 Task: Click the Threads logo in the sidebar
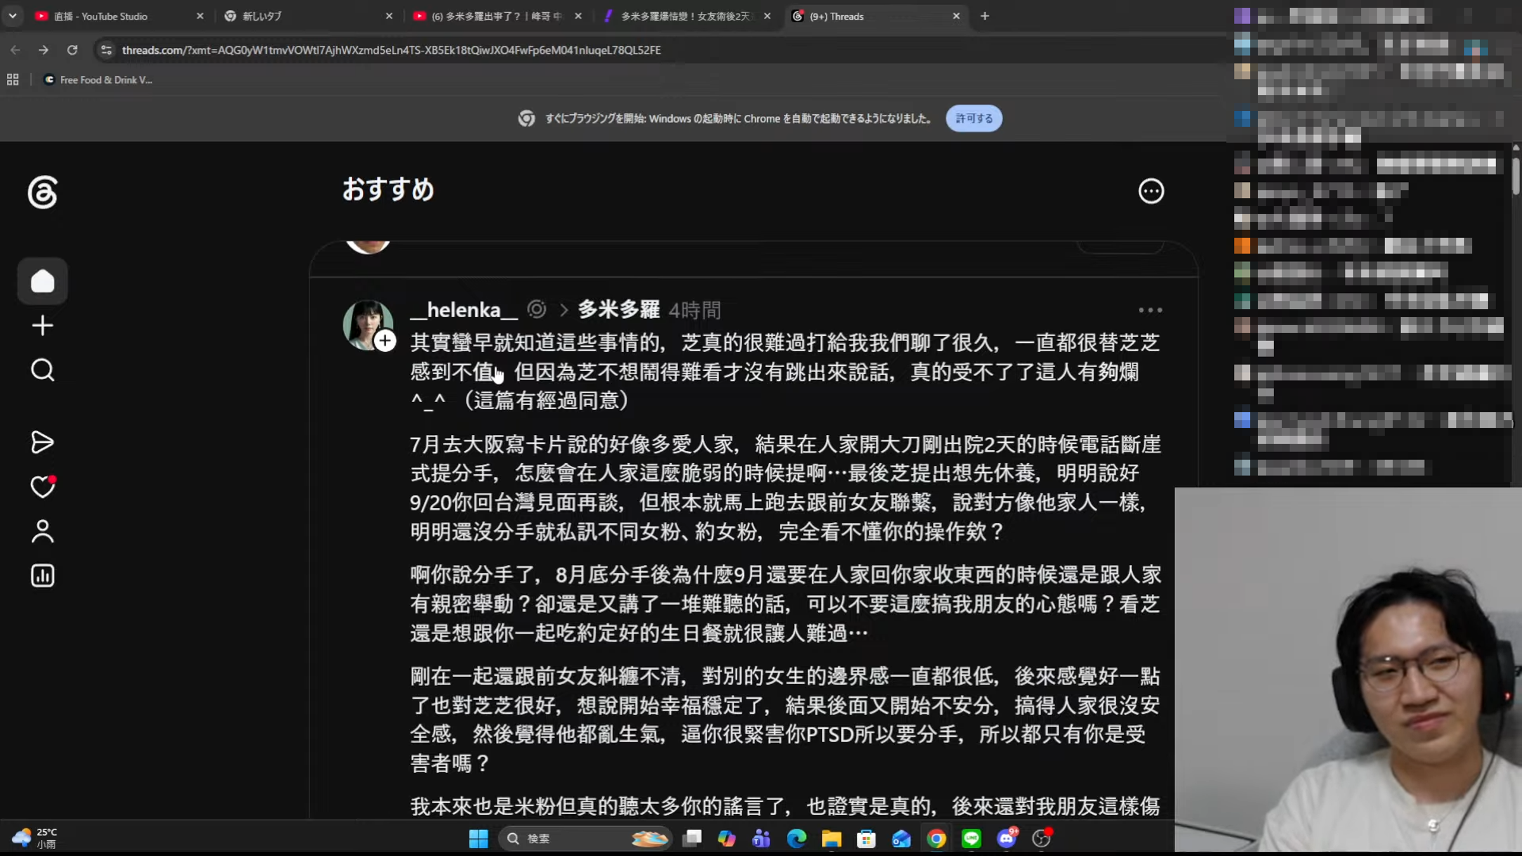(x=42, y=192)
